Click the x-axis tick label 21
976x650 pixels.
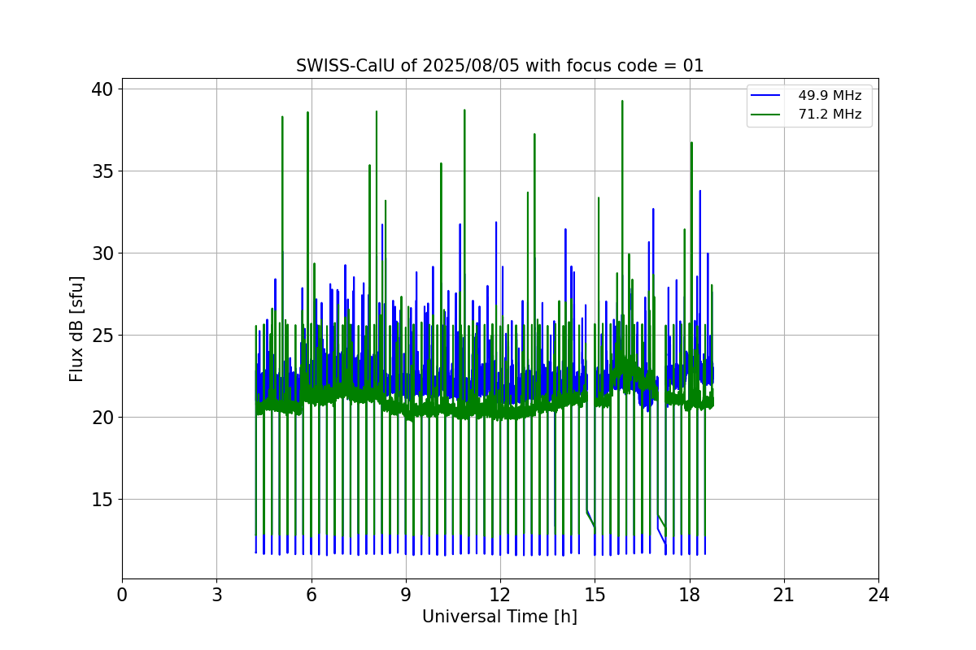784,595
